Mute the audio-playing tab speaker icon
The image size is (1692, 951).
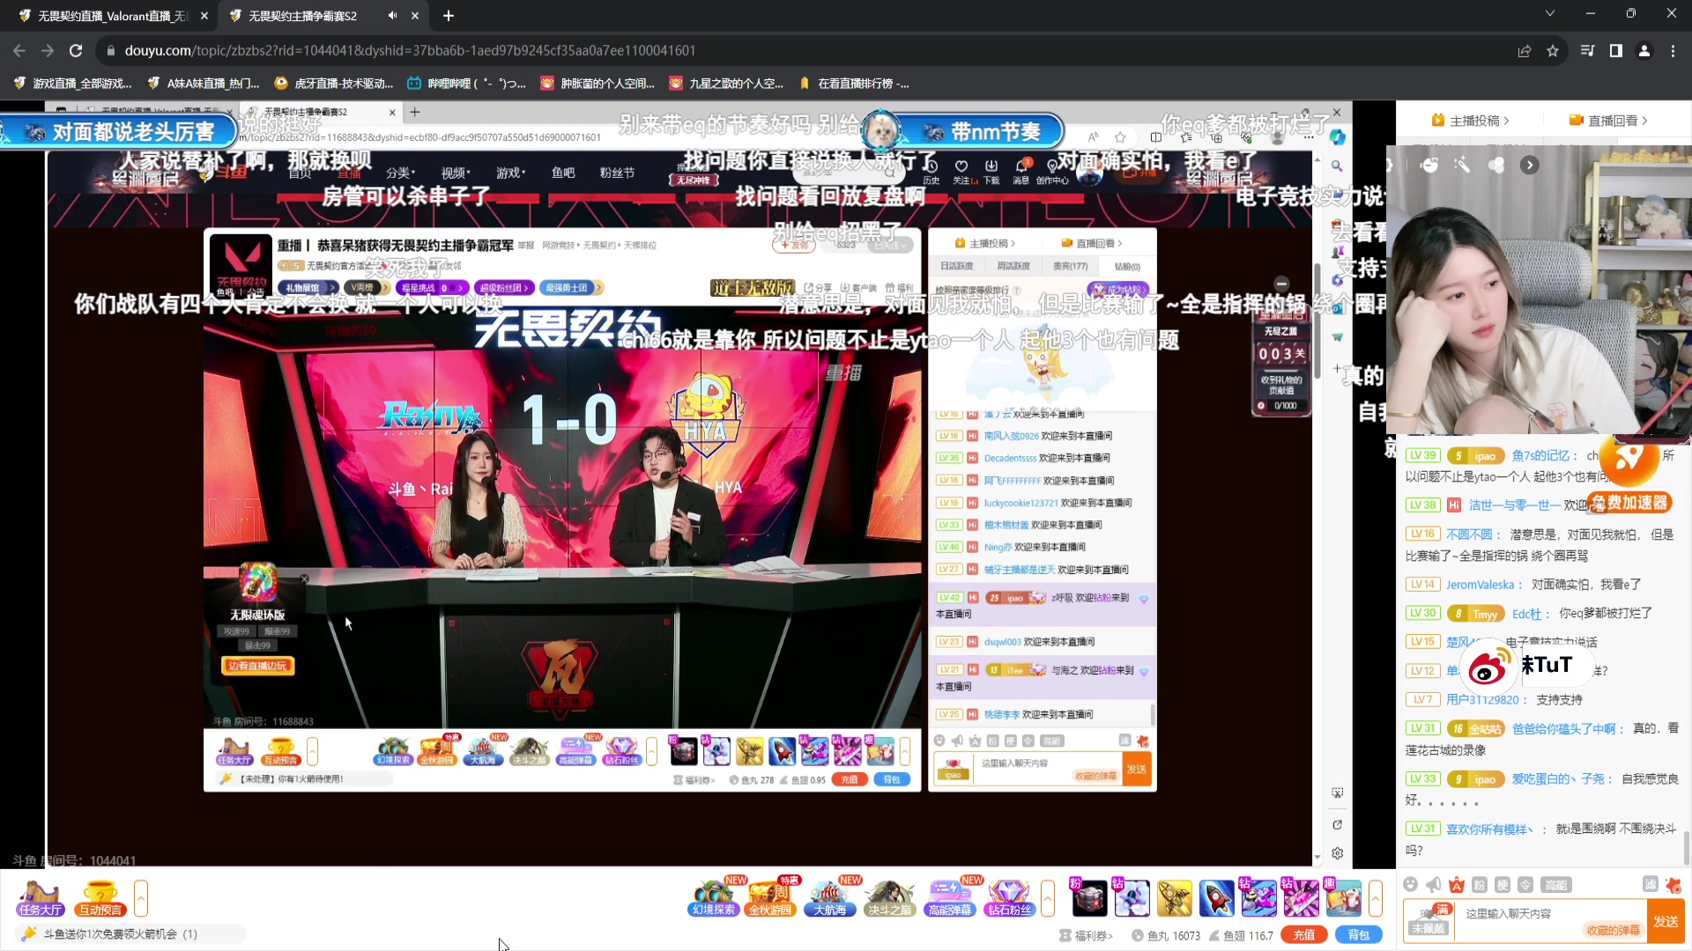click(x=392, y=16)
